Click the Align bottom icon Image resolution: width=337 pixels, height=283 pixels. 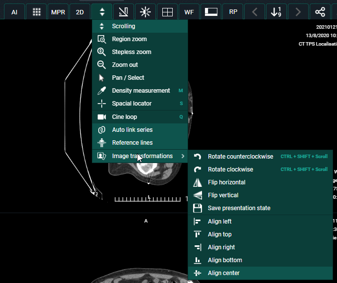point(198,260)
